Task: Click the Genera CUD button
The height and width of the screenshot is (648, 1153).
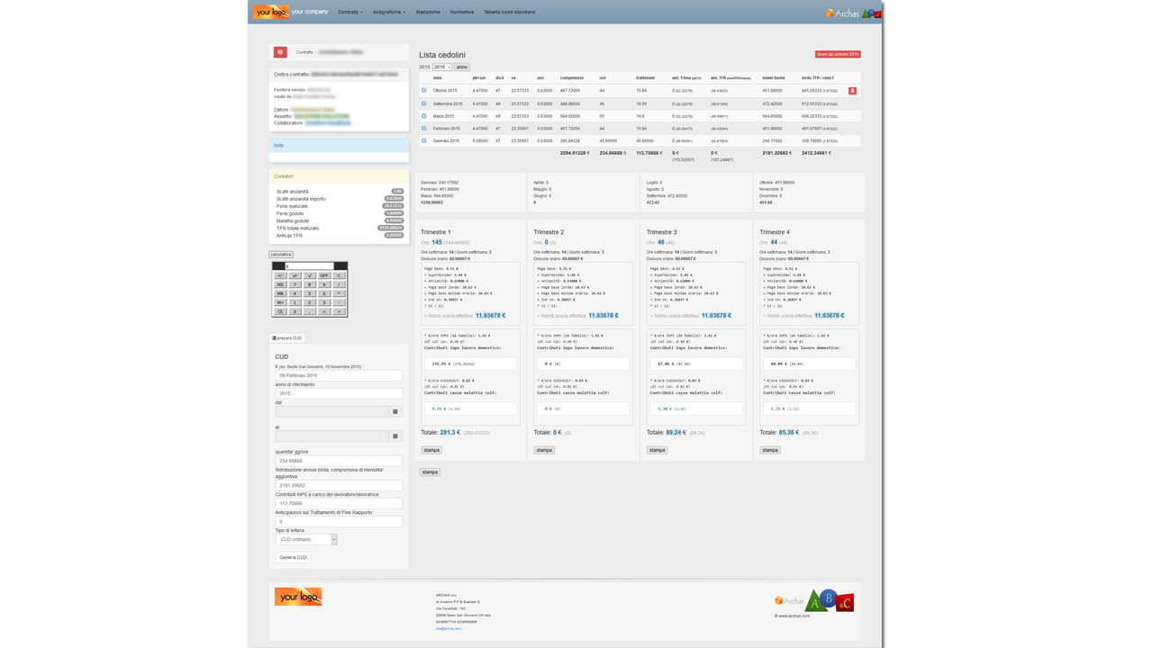Action: [293, 557]
